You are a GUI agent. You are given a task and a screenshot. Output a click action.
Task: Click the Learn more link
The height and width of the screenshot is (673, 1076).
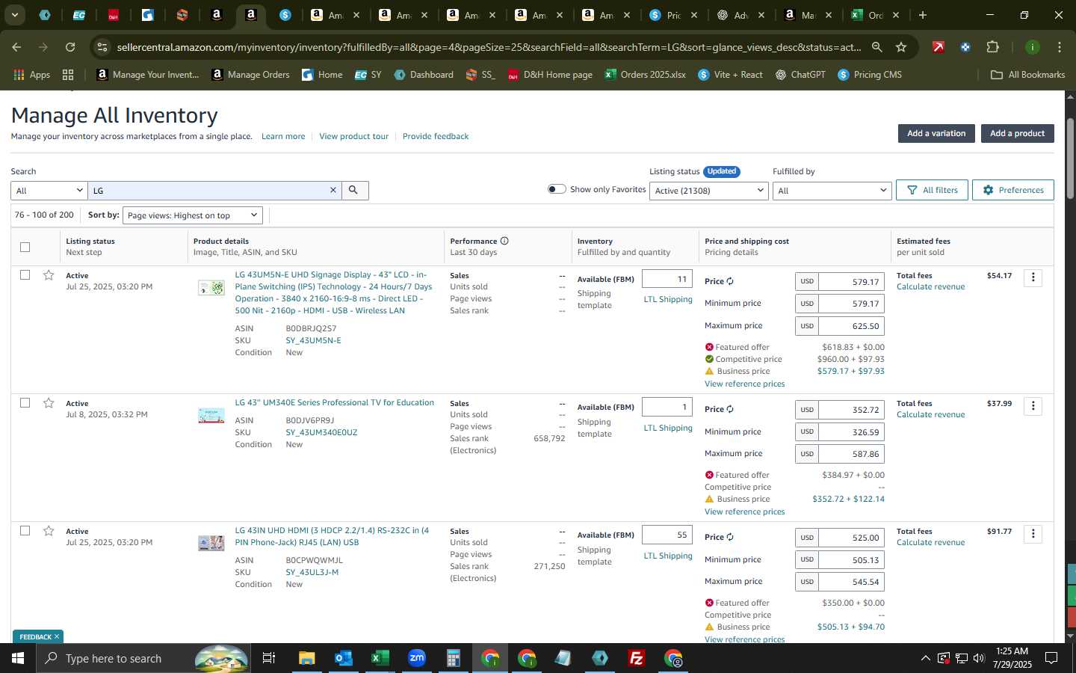pyautogui.click(x=283, y=136)
